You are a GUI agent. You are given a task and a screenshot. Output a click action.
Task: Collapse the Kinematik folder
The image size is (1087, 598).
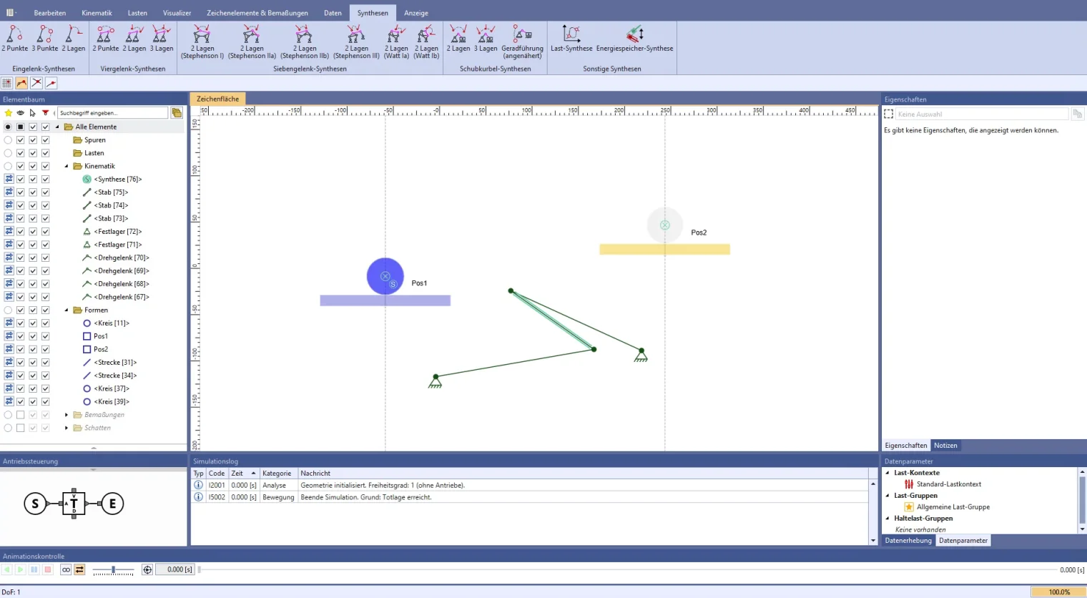click(67, 167)
